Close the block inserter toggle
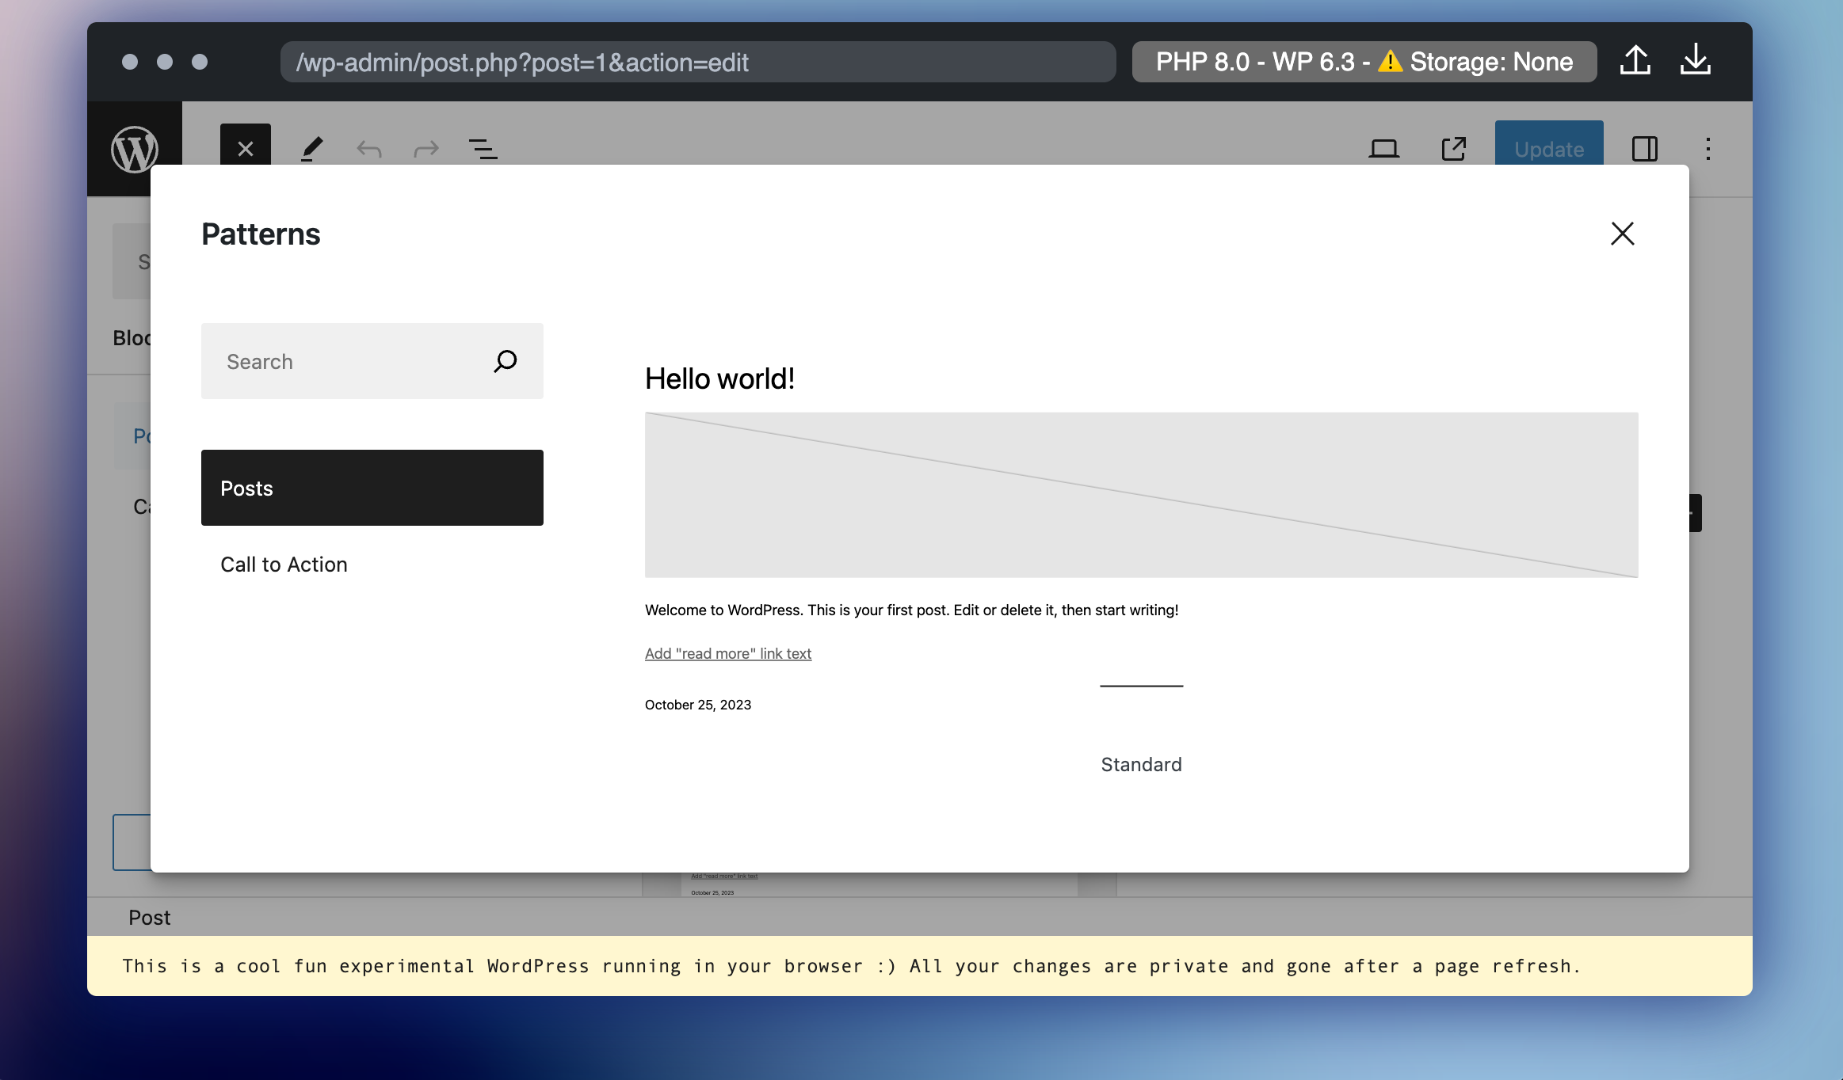 click(x=245, y=149)
